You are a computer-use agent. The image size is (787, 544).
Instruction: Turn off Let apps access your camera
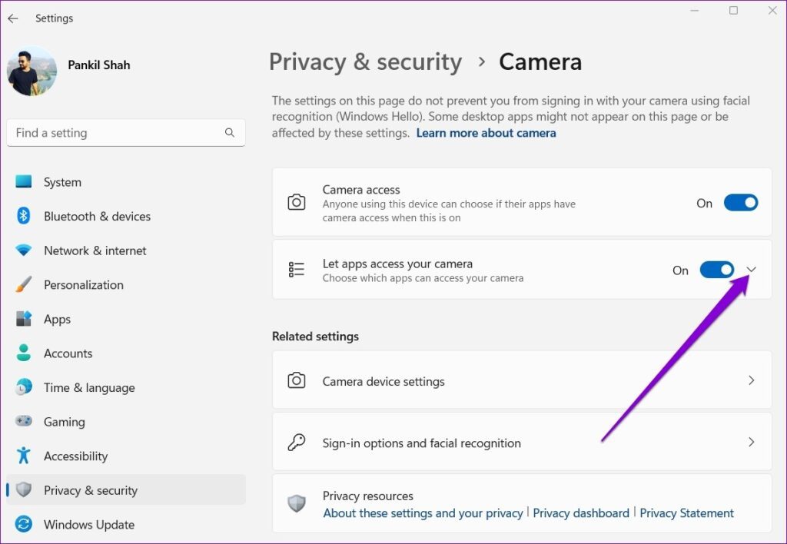716,270
